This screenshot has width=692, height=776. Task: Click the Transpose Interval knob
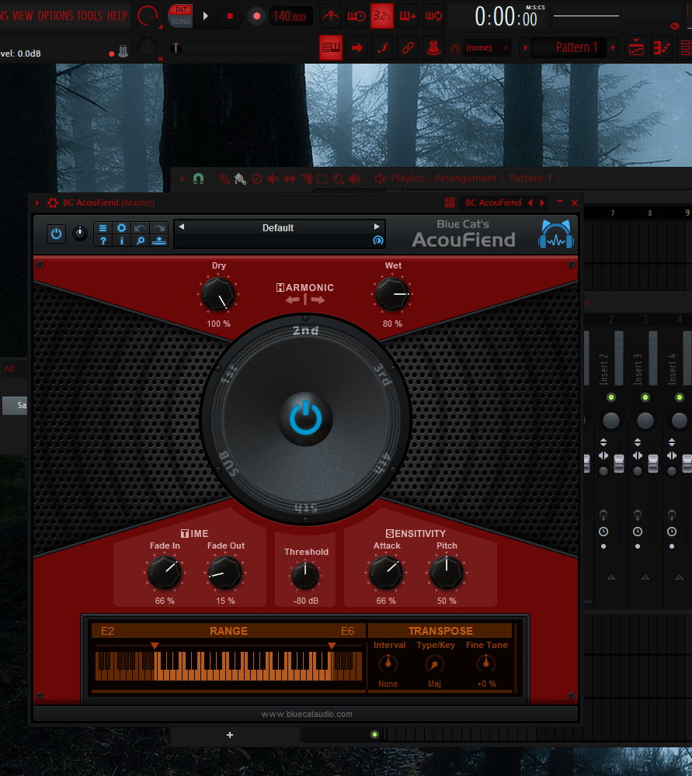pos(388,663)
